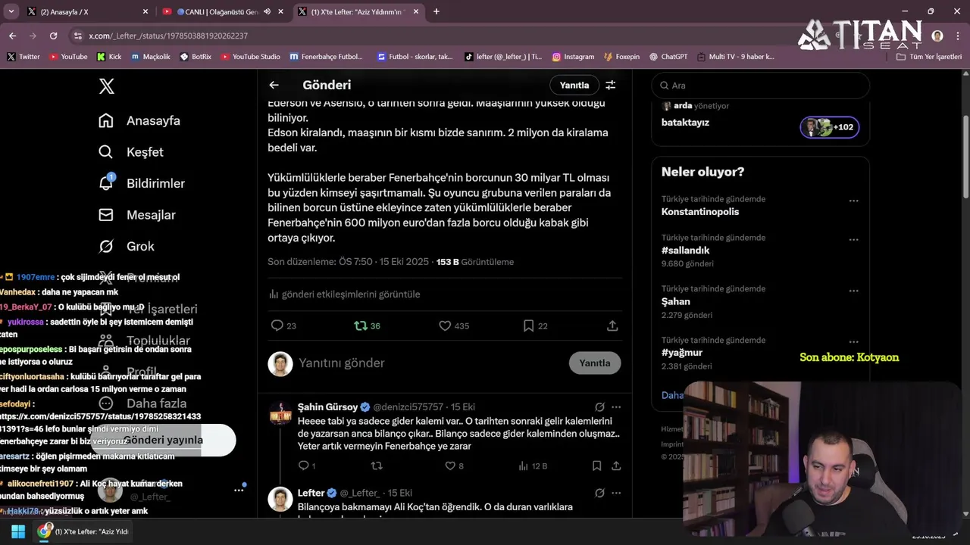Click the Gönderi yayınla button
The width and height of the screenshot is (970, 545).
pos(163,440)
